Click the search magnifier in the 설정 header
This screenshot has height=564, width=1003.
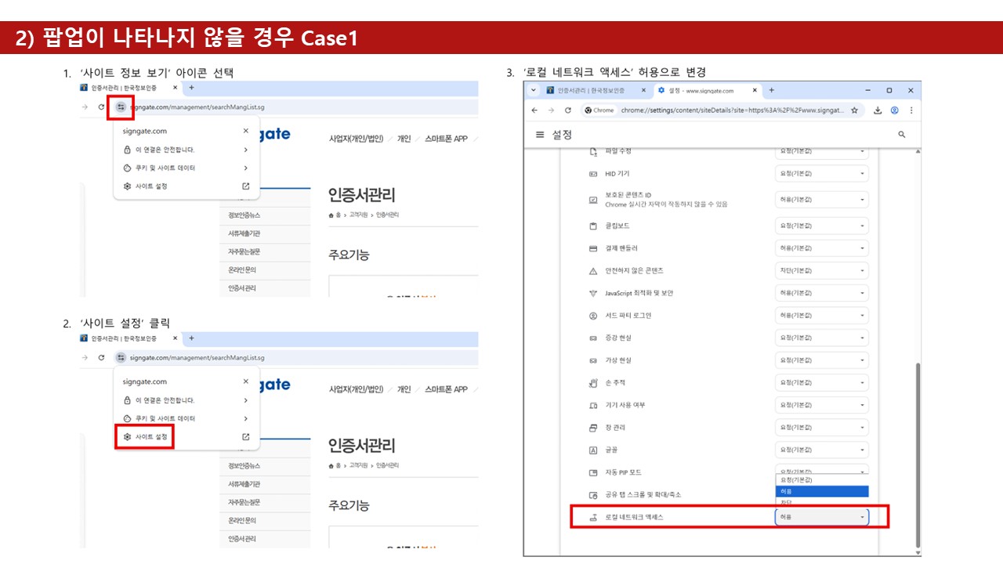[x=902, y=135]
